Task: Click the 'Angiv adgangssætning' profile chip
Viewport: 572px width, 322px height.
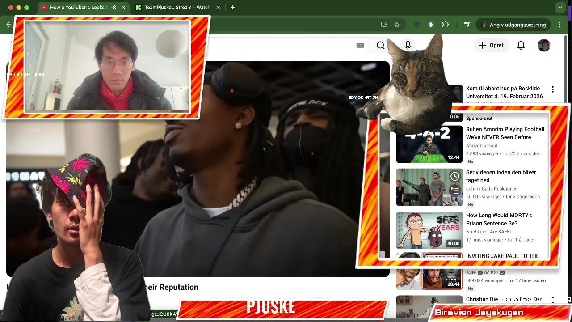Action: pos(513,25)
